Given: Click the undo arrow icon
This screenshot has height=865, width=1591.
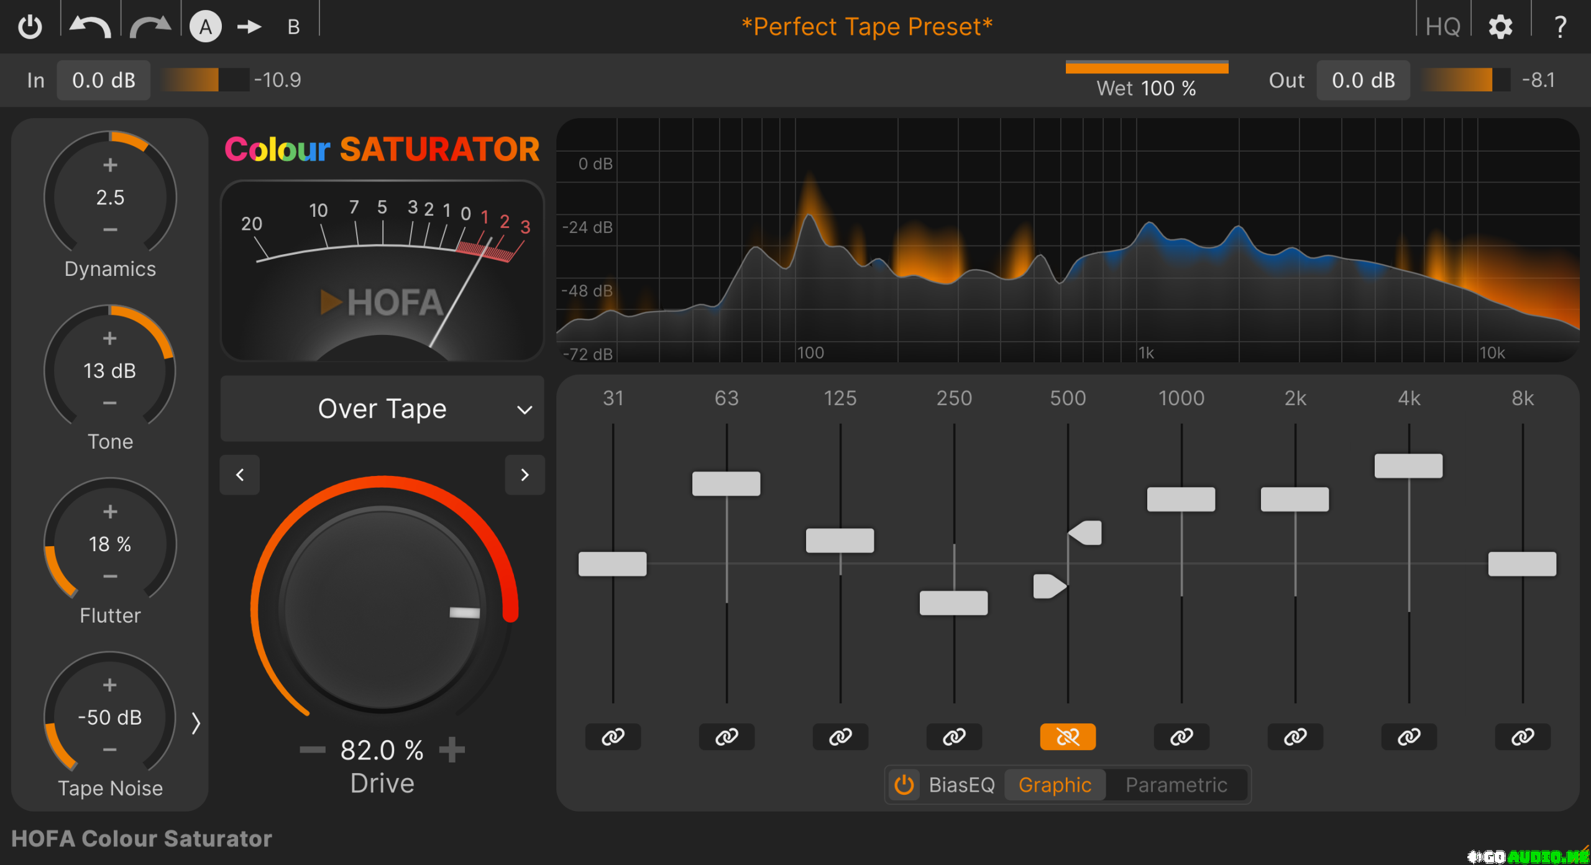Looking at the screenshot, I should (x=90, y=27).
